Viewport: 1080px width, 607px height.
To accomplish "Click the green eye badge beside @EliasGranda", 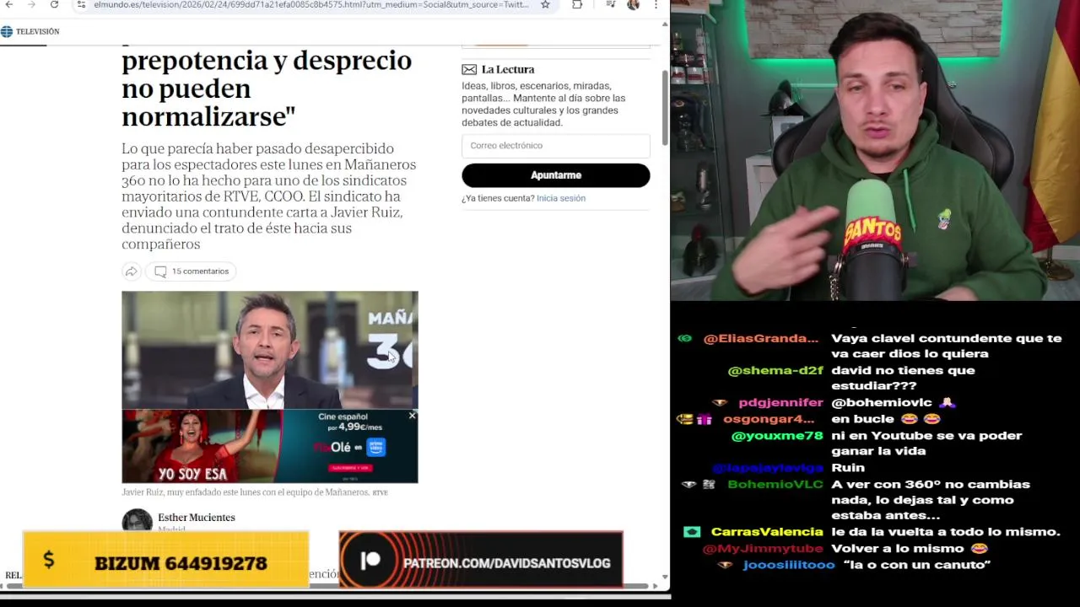I will tap(684, 339).
